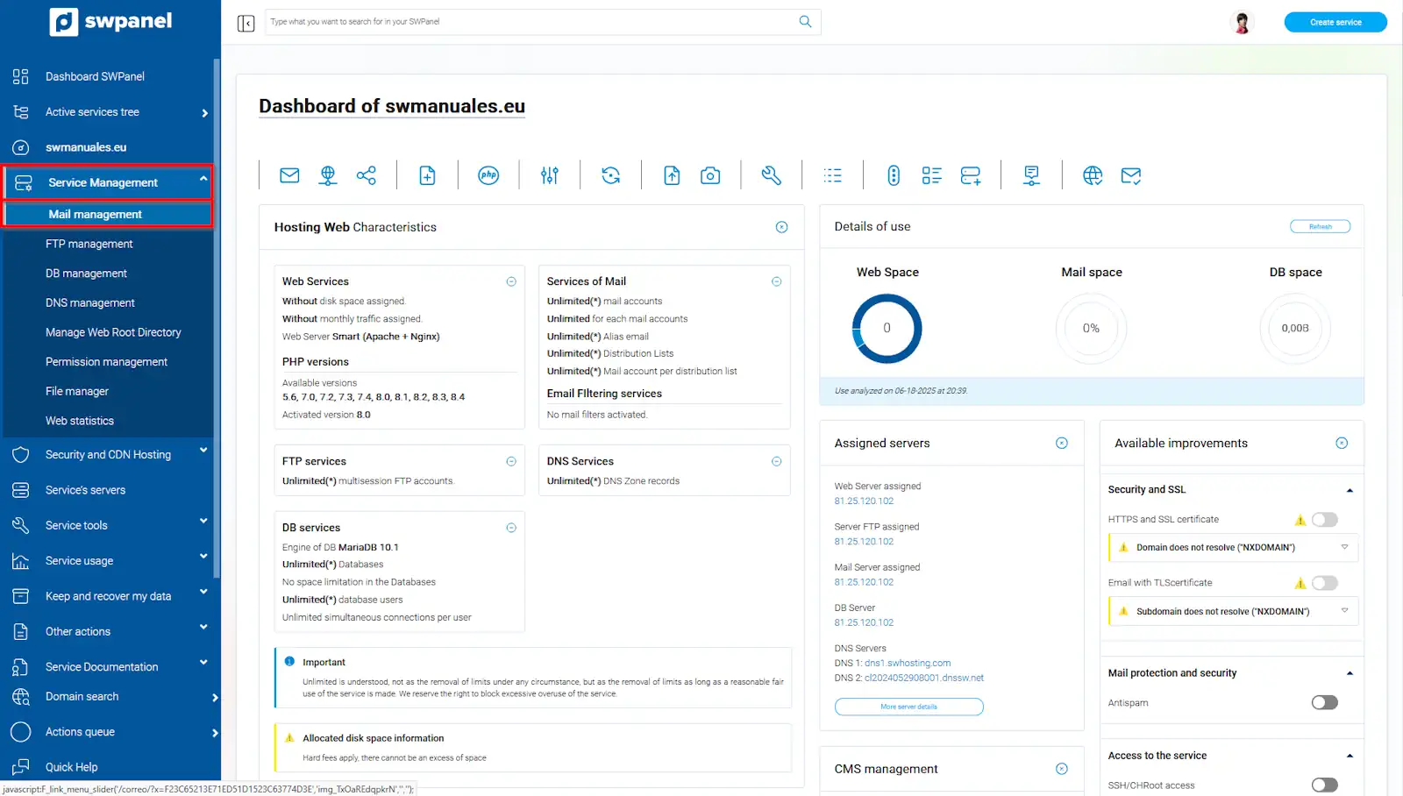Collapse the Hosting Web Characteristics panel

(x=781, y=227)
